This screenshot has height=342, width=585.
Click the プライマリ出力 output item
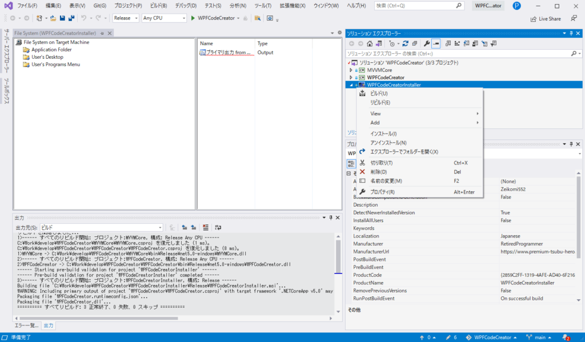226,53
